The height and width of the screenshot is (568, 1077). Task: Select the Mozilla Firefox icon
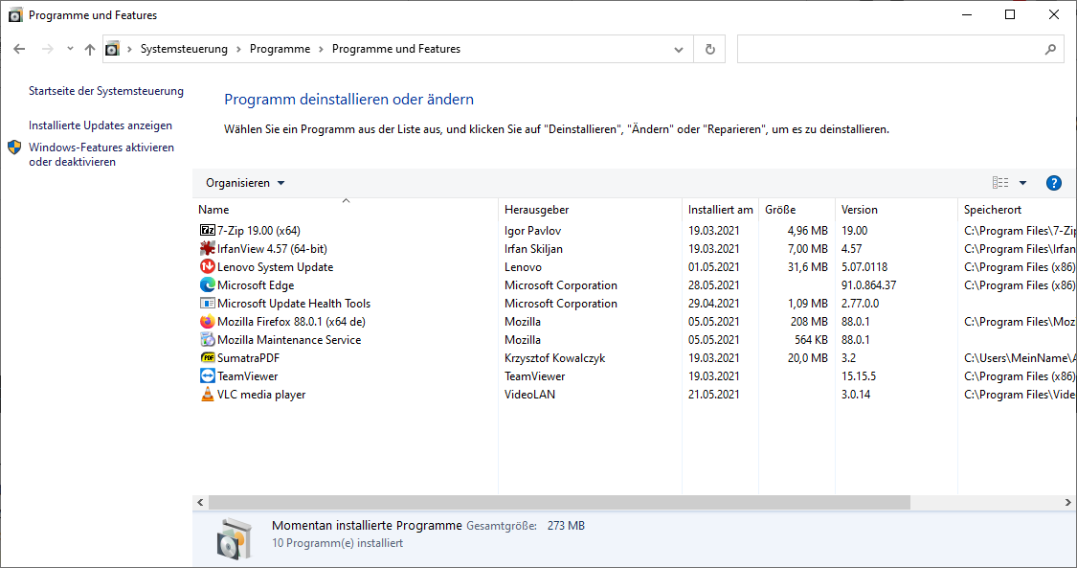pyautogui.click(x=208, y=322)
